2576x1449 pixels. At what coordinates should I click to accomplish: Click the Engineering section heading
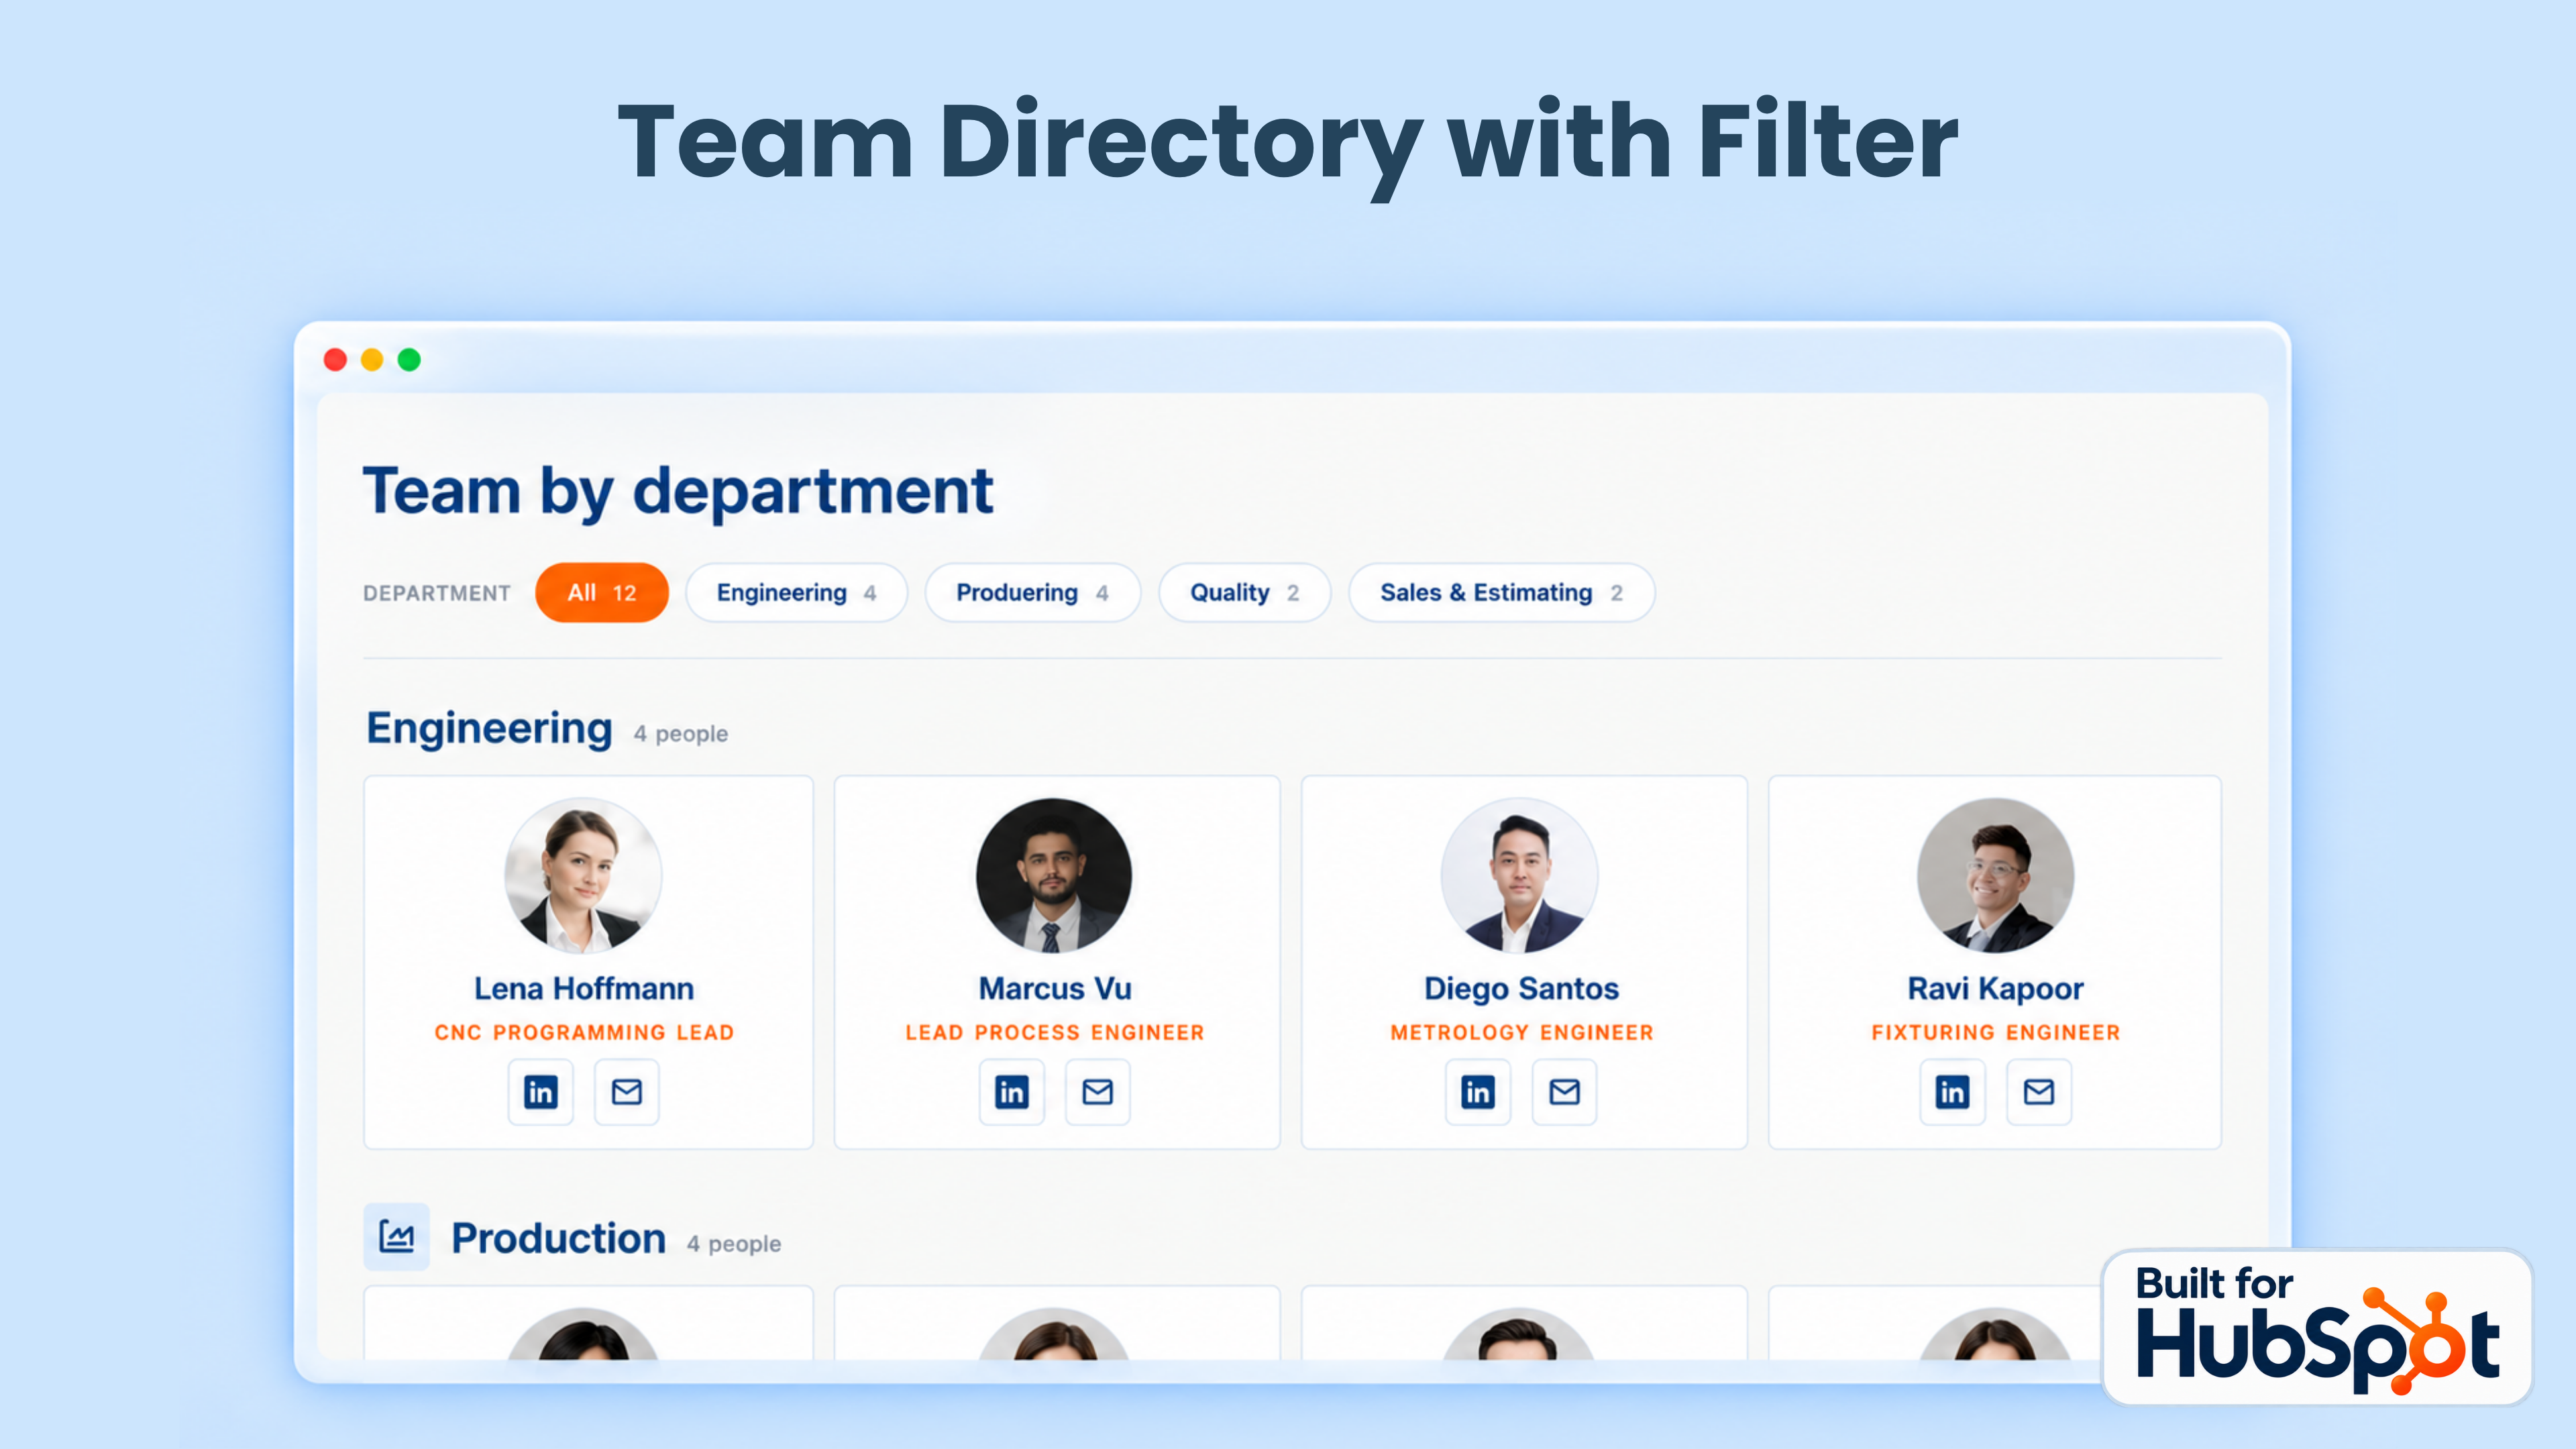(489, 729)
